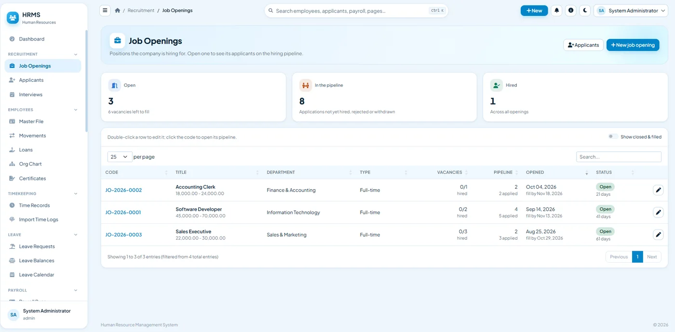Open the rows per page dropdown
The height and width of the screenshot is (332, 675).
(x=120, y=157)
